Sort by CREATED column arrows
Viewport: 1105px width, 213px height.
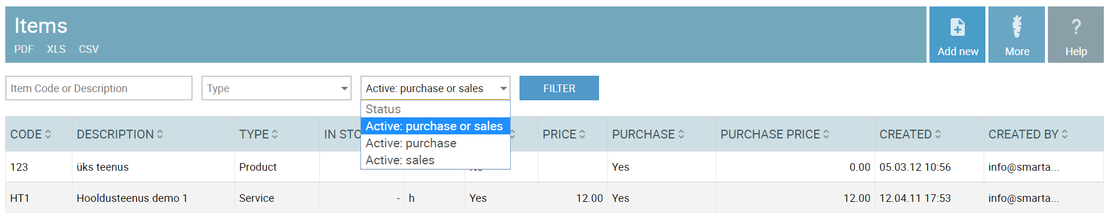coord(938,134)
